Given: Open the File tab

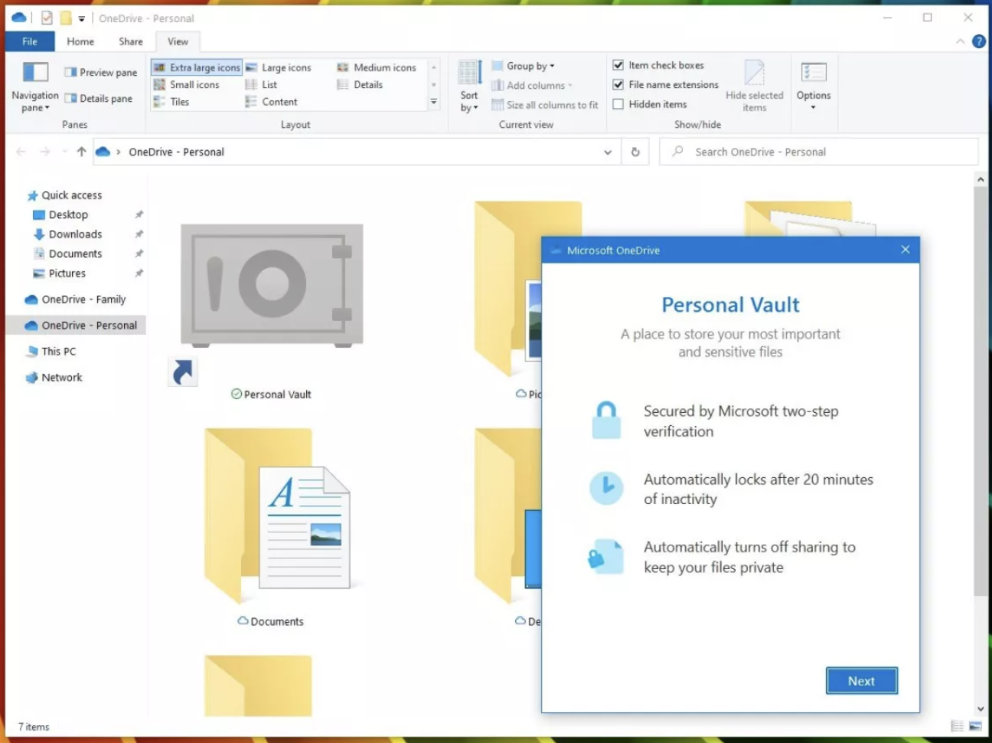Looking at the screenshot, I should (30, 41).
